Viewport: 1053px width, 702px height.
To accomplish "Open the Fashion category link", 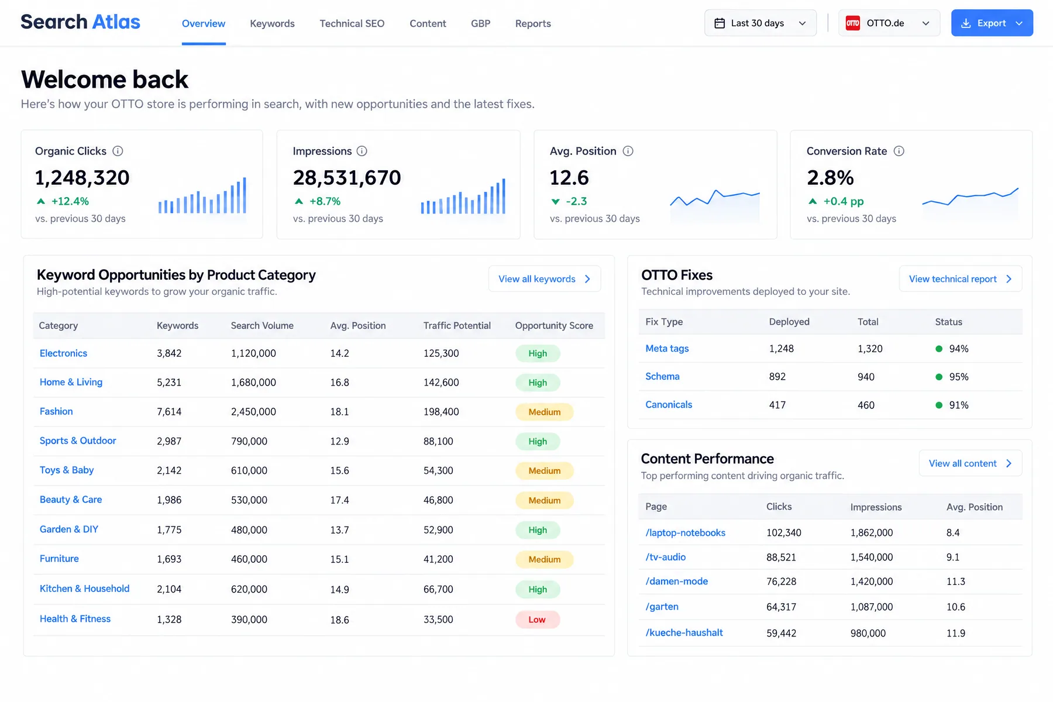I will tap(56, 411).
